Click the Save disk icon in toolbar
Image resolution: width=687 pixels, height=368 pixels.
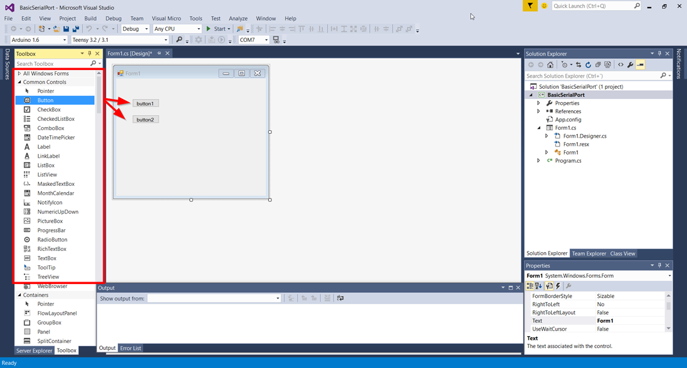[x=66, y=29]
